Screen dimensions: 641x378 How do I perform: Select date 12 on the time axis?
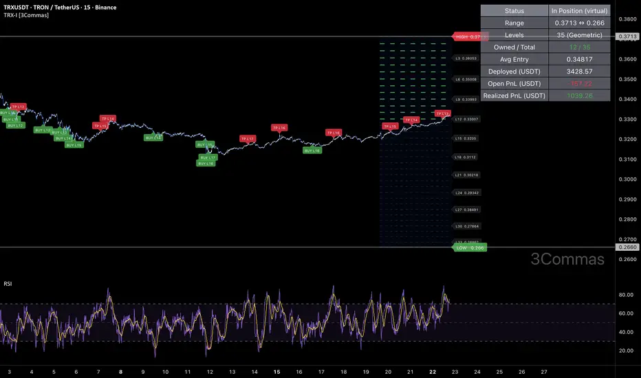[210, 372]
